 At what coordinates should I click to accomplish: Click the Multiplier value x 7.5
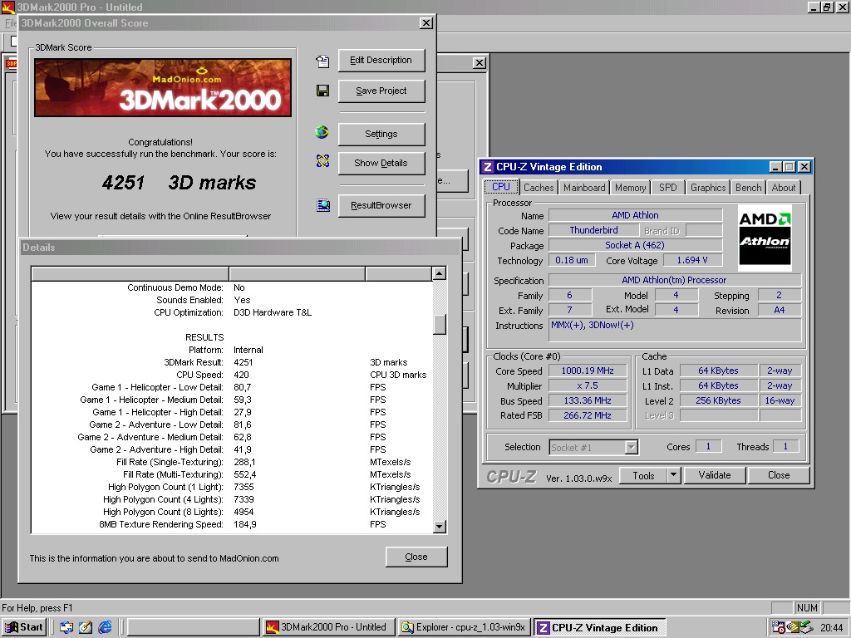(x=588, y=385)
